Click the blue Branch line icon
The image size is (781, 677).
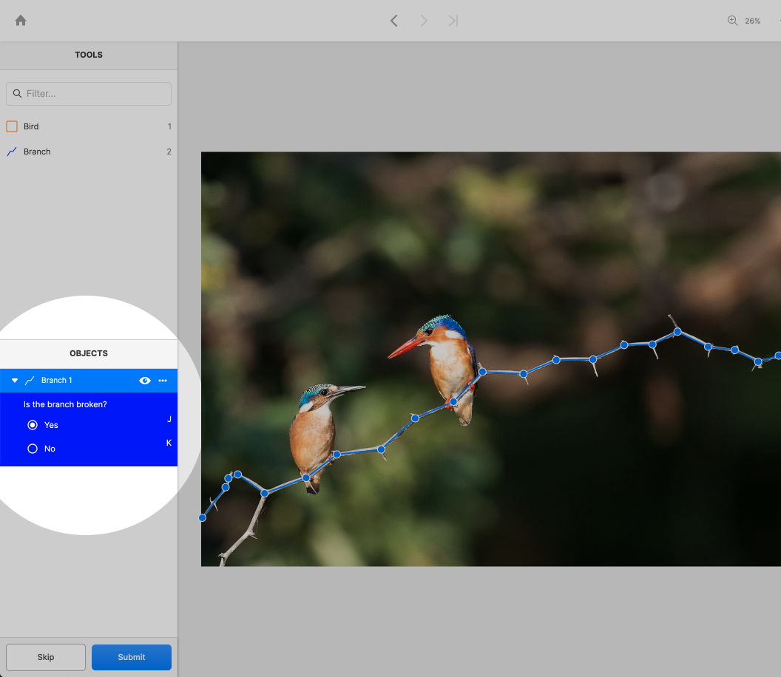12,152
